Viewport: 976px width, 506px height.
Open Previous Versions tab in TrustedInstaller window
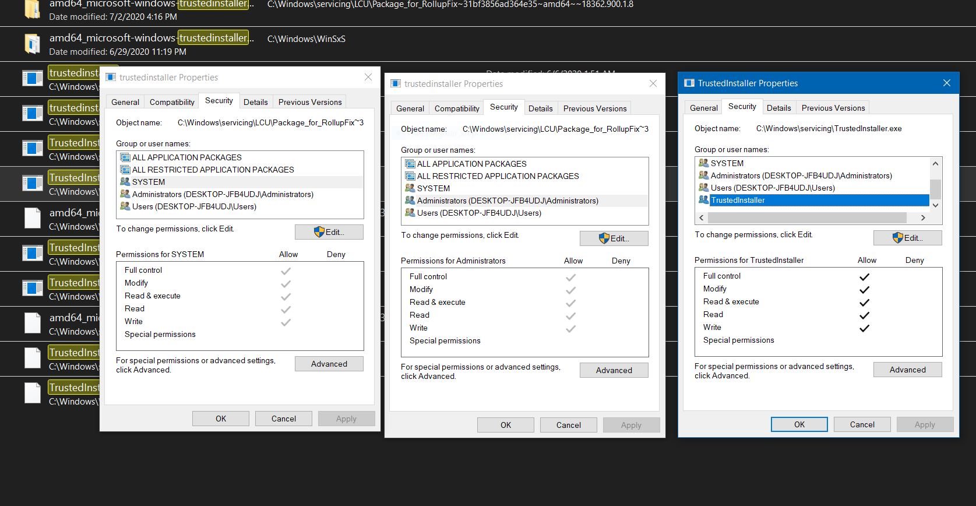tap(833, 108)
